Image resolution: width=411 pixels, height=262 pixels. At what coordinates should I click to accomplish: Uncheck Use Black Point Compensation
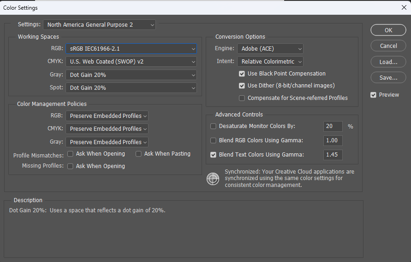(x=242, y=74)
